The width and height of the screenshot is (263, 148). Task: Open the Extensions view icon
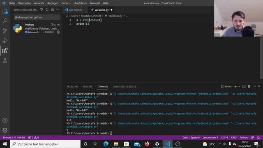[5, 51]
